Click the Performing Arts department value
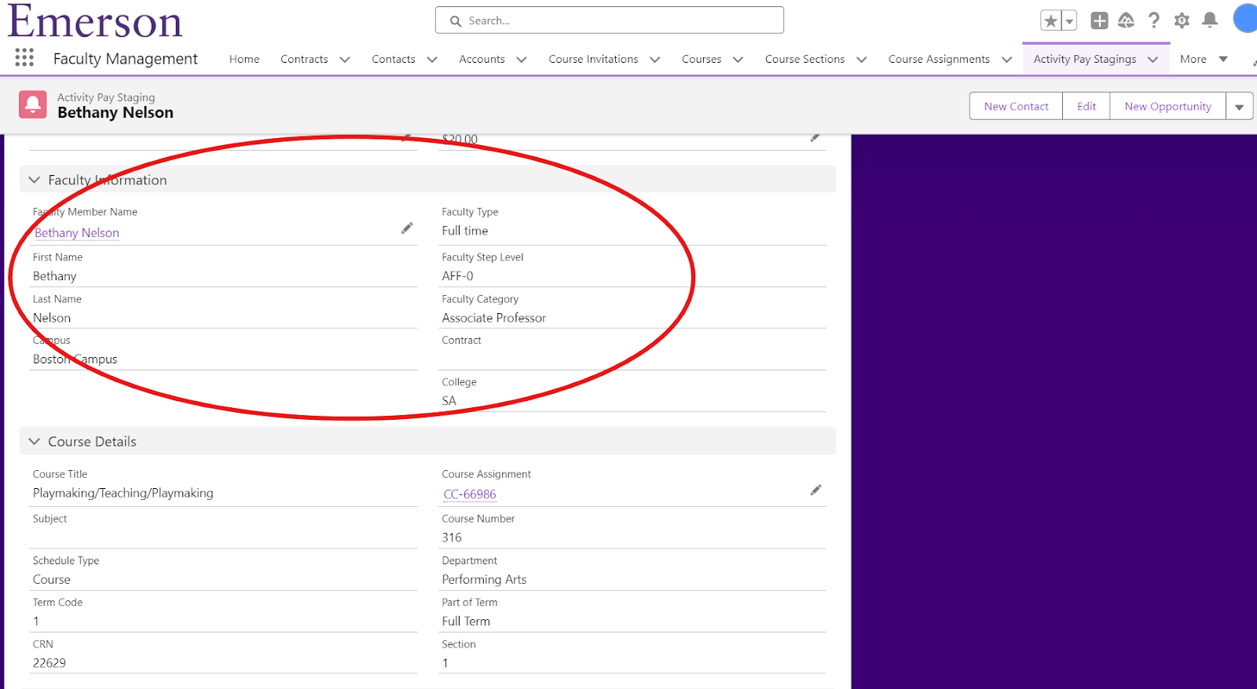Screen dimensions: 1257x689 coord(484,579)
